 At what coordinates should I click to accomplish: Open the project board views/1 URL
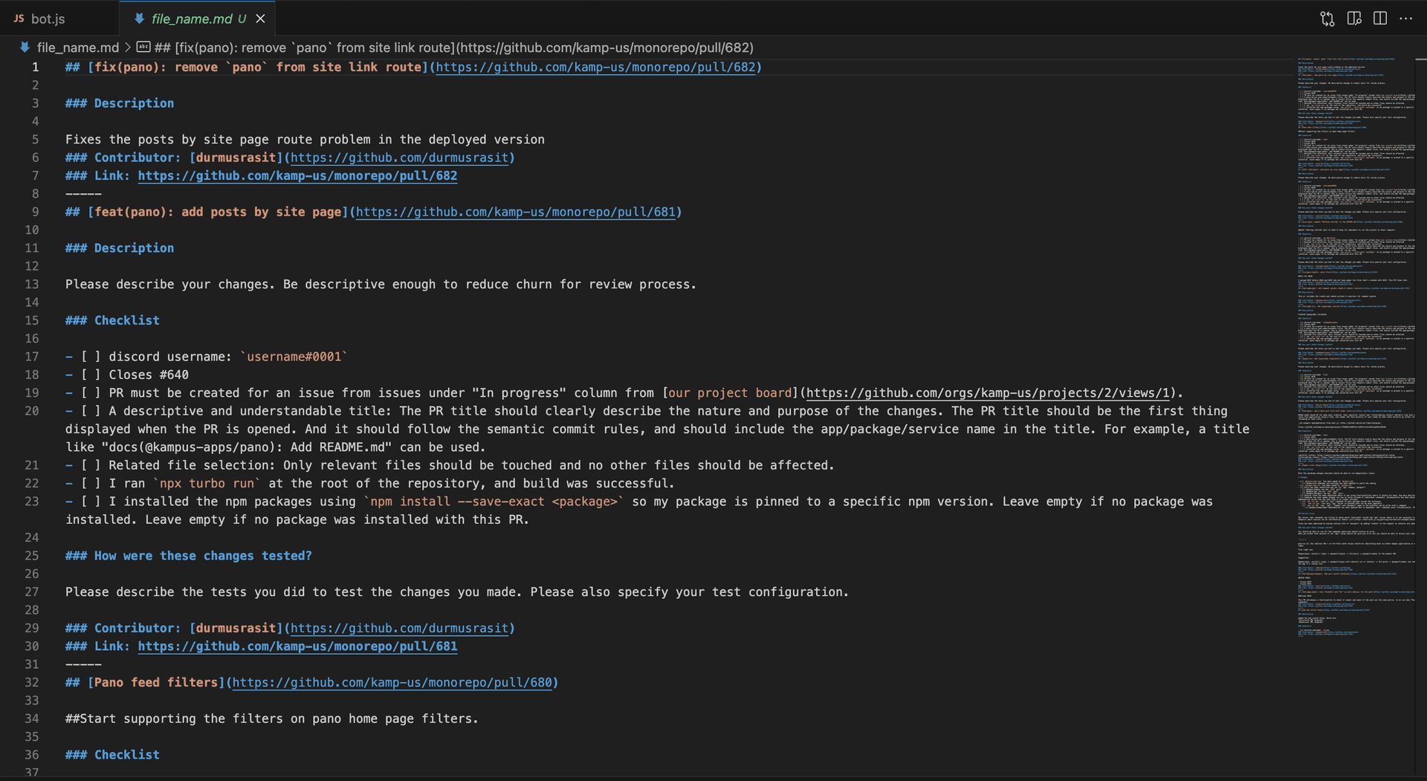click(988, 393)
